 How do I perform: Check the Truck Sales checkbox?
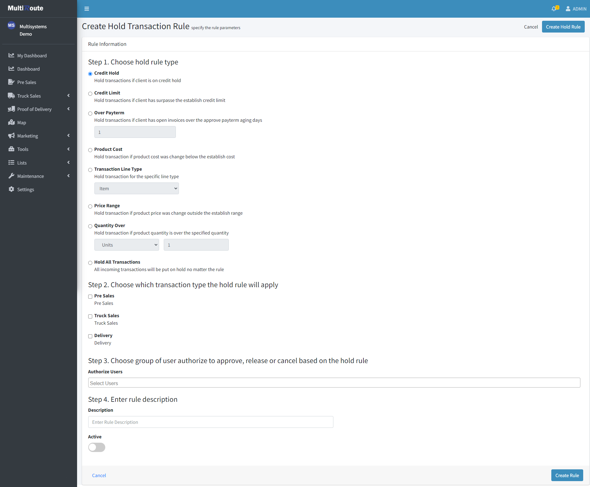click(x=90, y=316)
